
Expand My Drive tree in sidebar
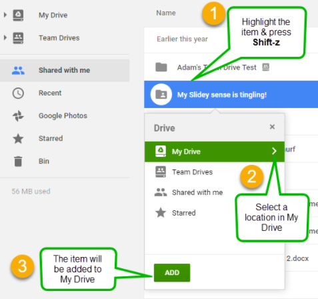[5, 15]
